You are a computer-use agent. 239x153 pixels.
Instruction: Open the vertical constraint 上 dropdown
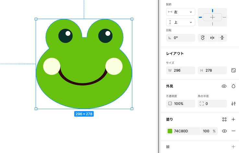point(180,22)
